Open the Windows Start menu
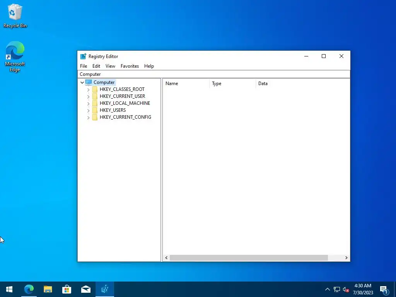Viewport: 396px width, 297px height. point(9,289)
